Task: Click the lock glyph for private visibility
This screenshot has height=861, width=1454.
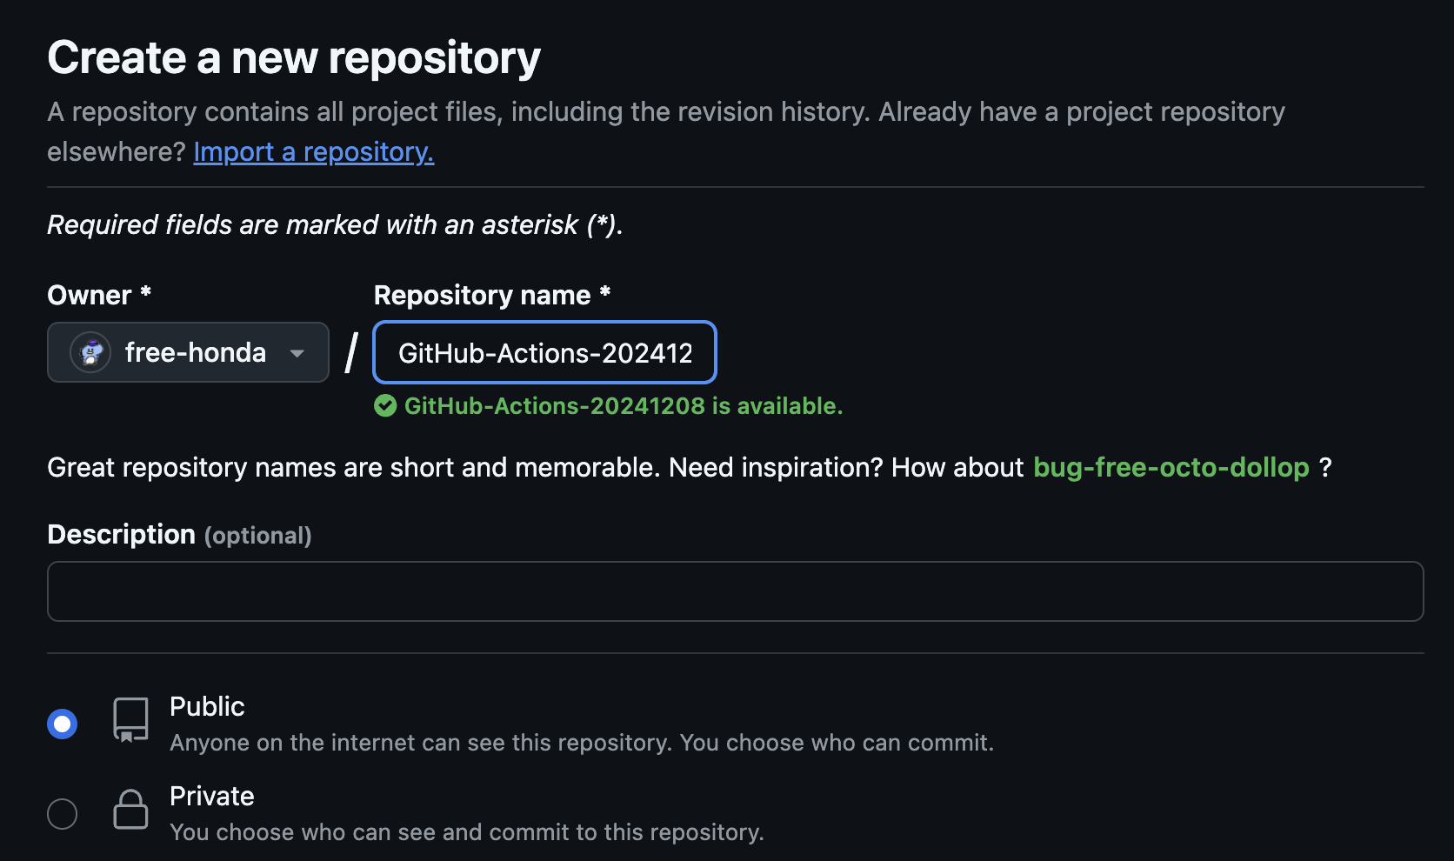Action: click(130, 809)
